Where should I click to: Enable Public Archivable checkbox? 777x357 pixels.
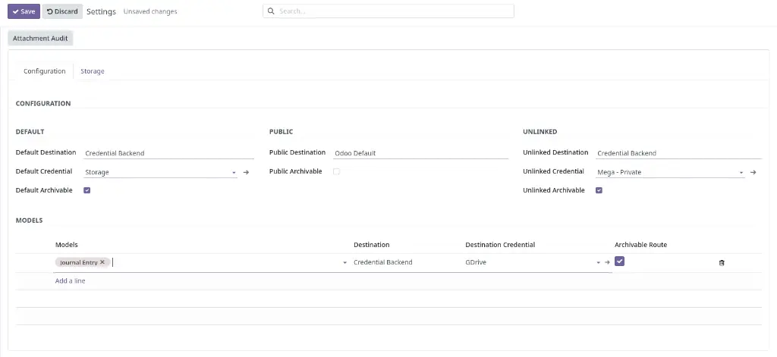tap(336, 171)
